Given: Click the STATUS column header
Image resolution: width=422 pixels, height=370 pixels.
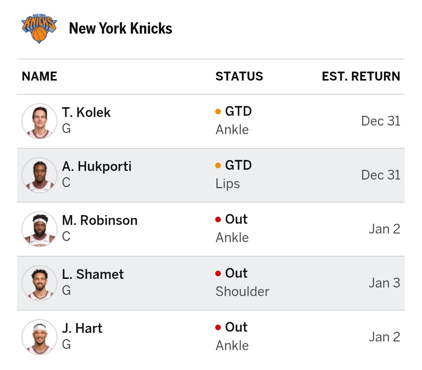Looking at the screenshot, I should click(x=239, y=76).
